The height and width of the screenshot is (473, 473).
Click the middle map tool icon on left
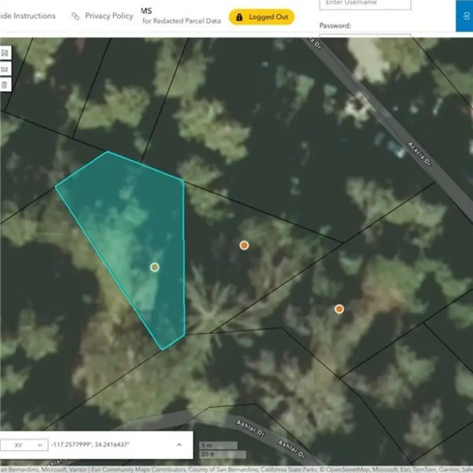pyautogui.click(x=4, y=69)
